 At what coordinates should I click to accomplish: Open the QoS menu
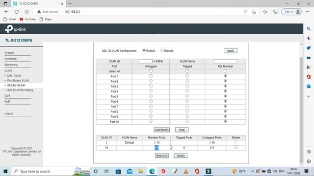[7, 96]
